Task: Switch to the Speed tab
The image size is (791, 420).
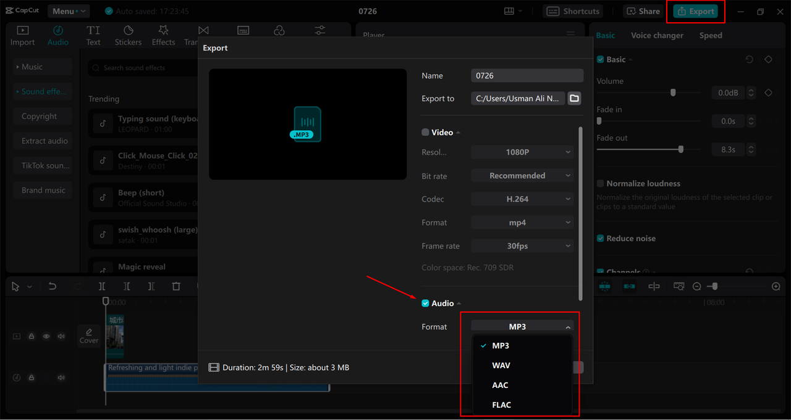Action: tap(711, 35)
